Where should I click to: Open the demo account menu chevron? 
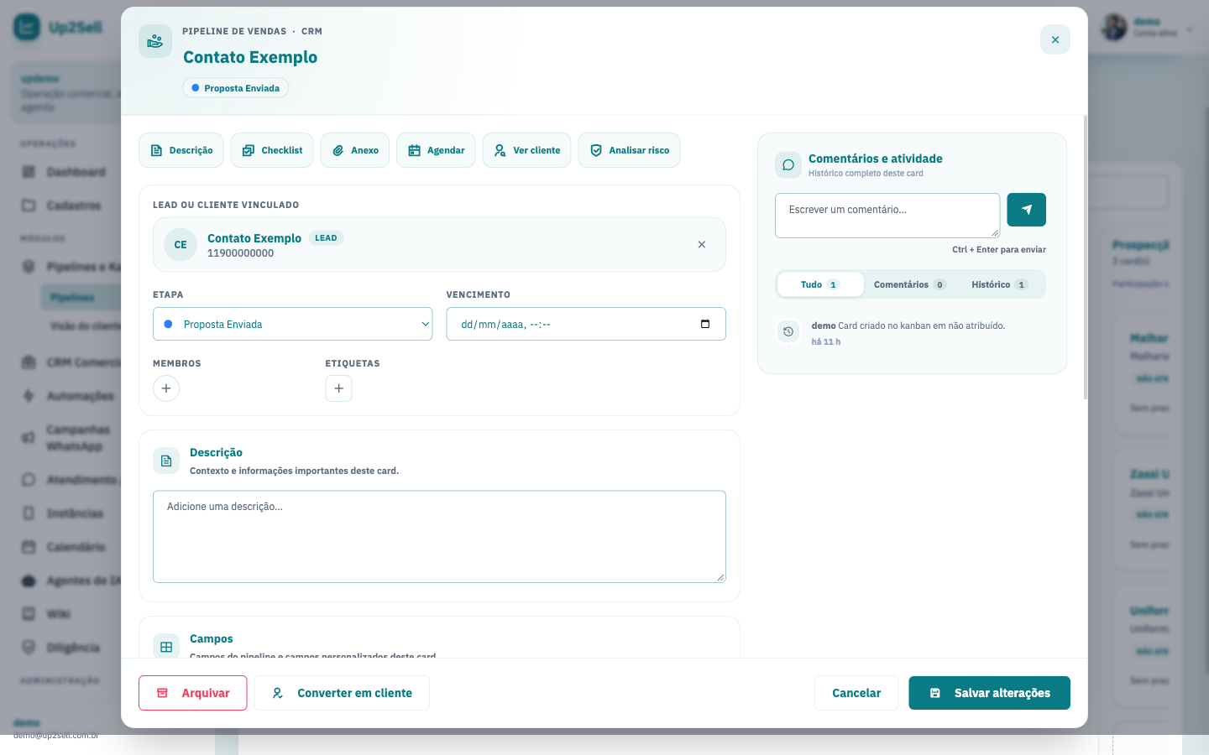1190,29
